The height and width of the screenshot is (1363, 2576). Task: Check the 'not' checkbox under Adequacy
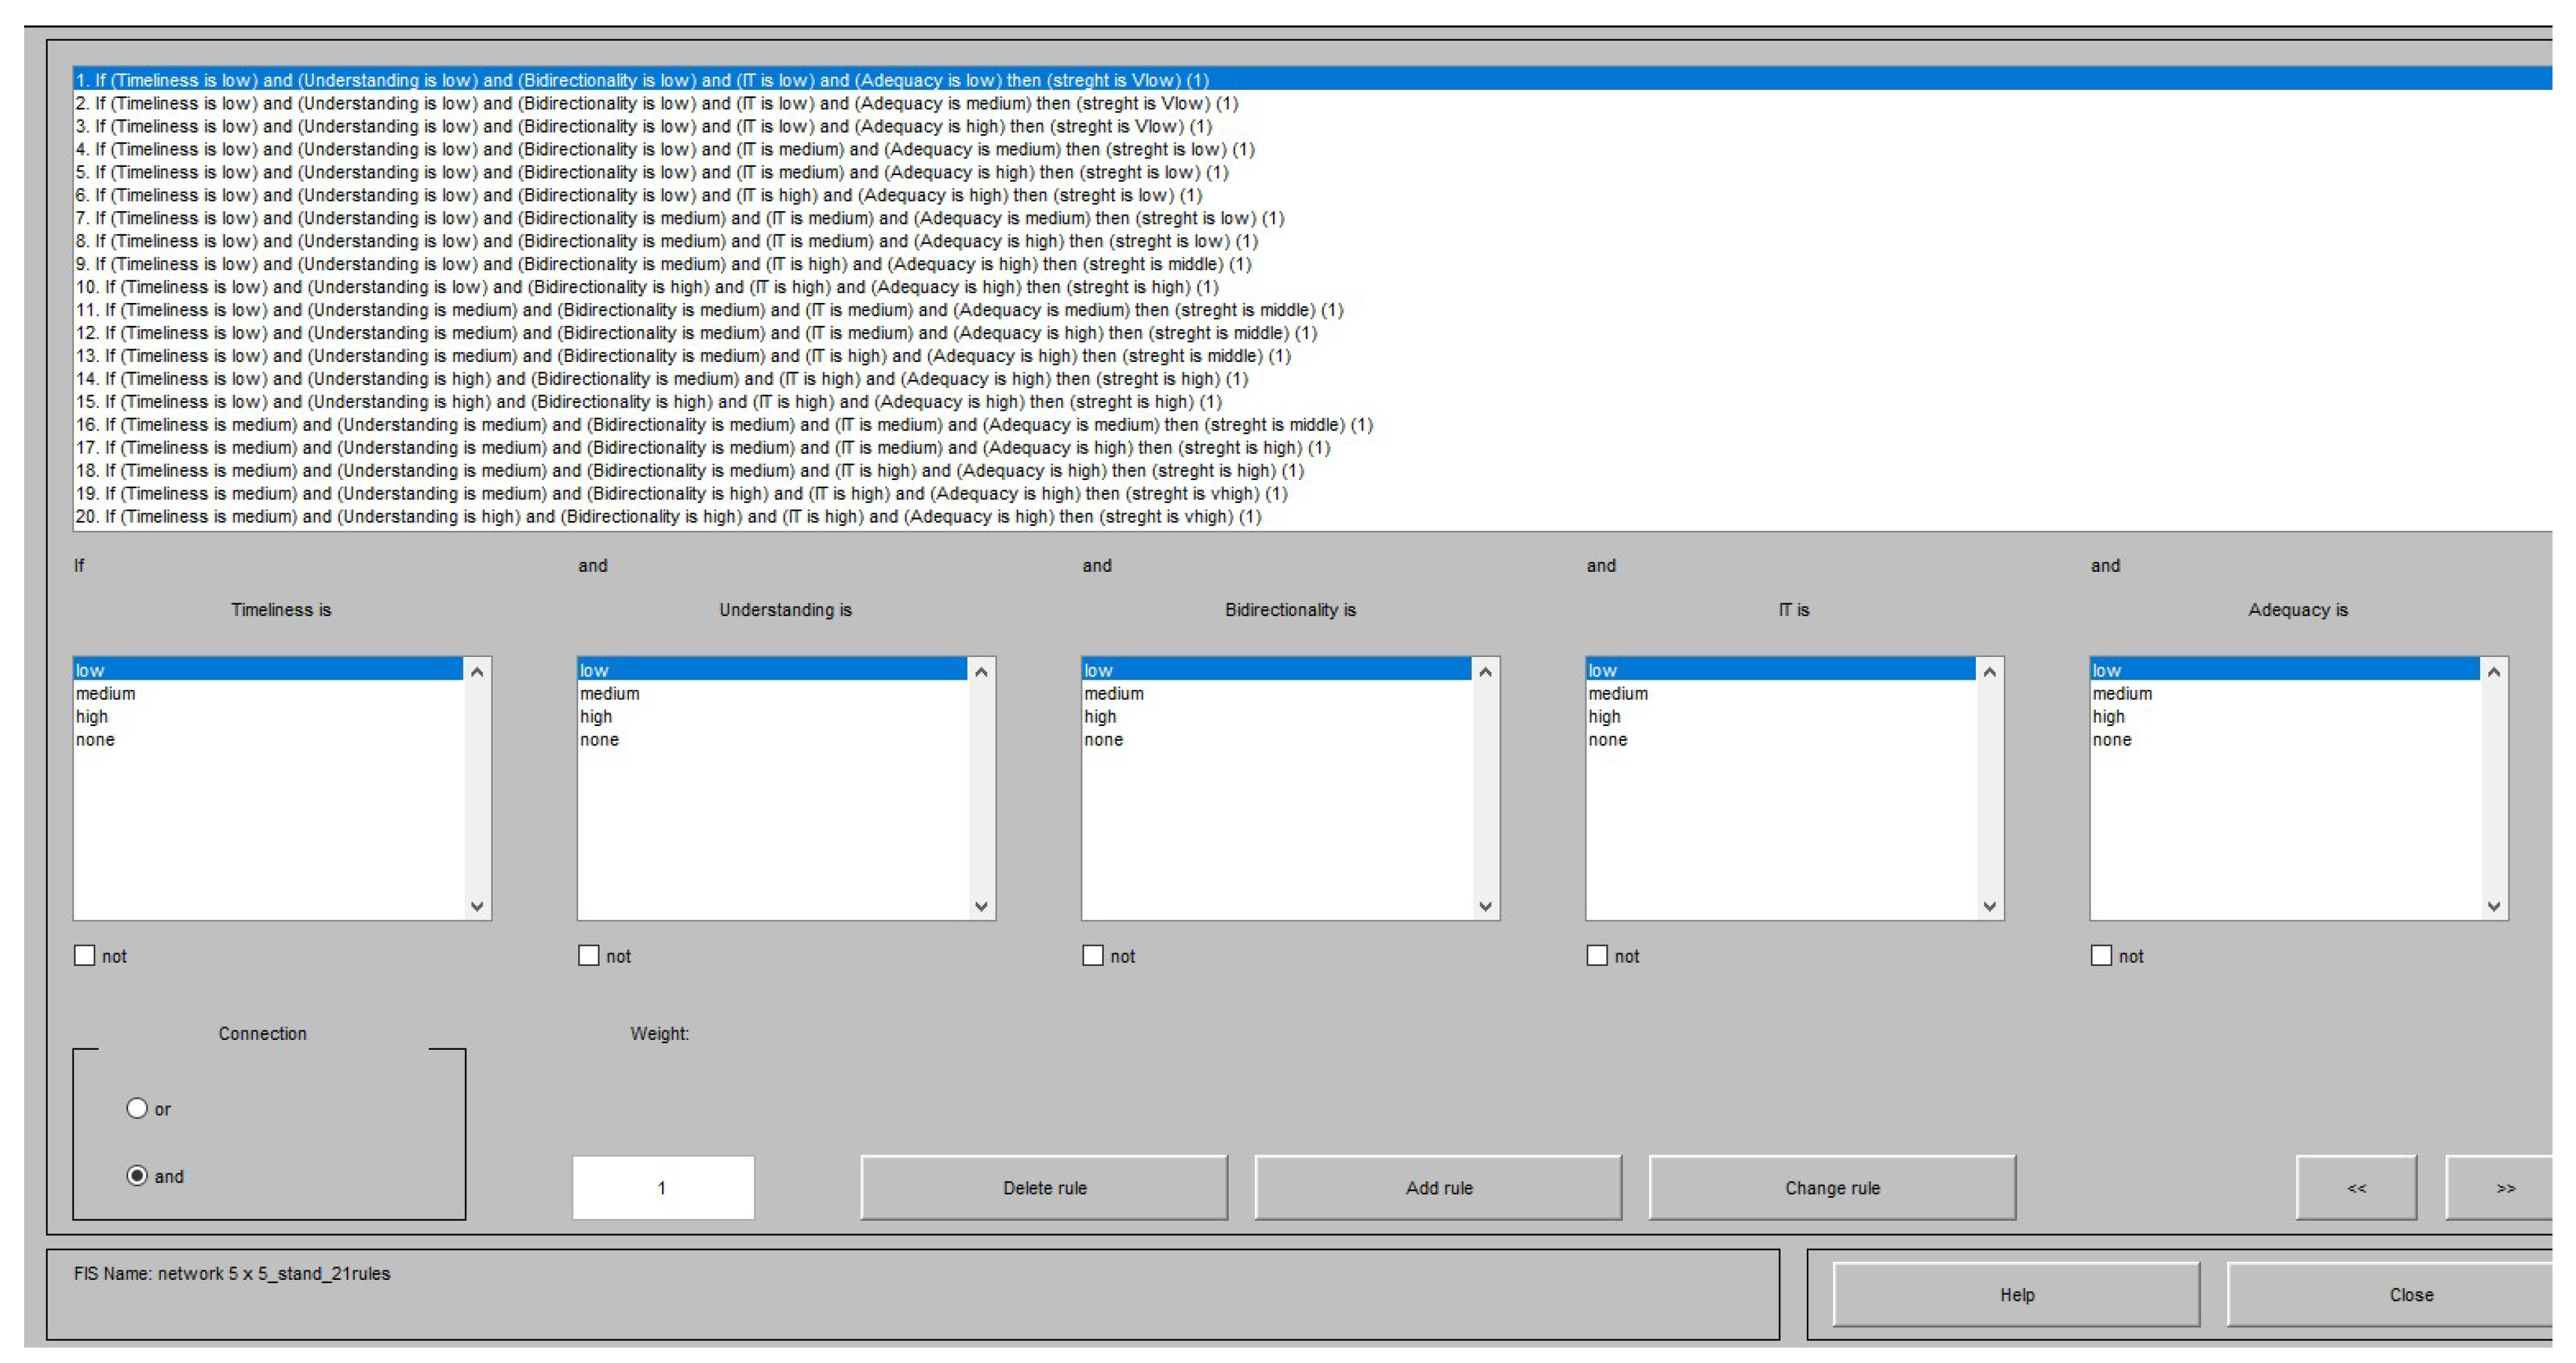click(x=2101, y=955)
